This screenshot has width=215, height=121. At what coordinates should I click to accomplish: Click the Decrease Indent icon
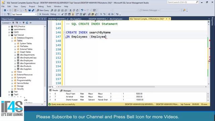pos(109,14)
